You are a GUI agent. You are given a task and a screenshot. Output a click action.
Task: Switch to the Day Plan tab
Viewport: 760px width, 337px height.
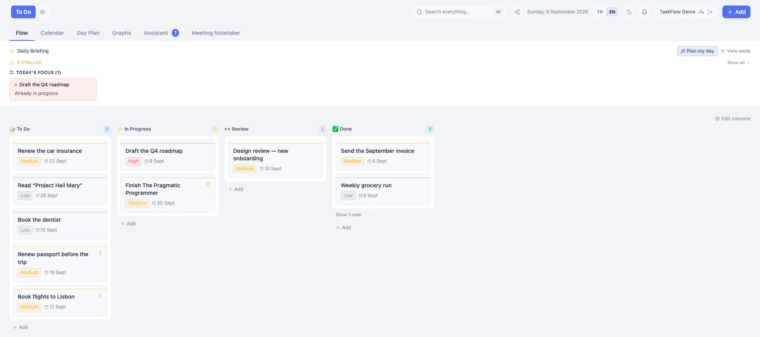88,33
